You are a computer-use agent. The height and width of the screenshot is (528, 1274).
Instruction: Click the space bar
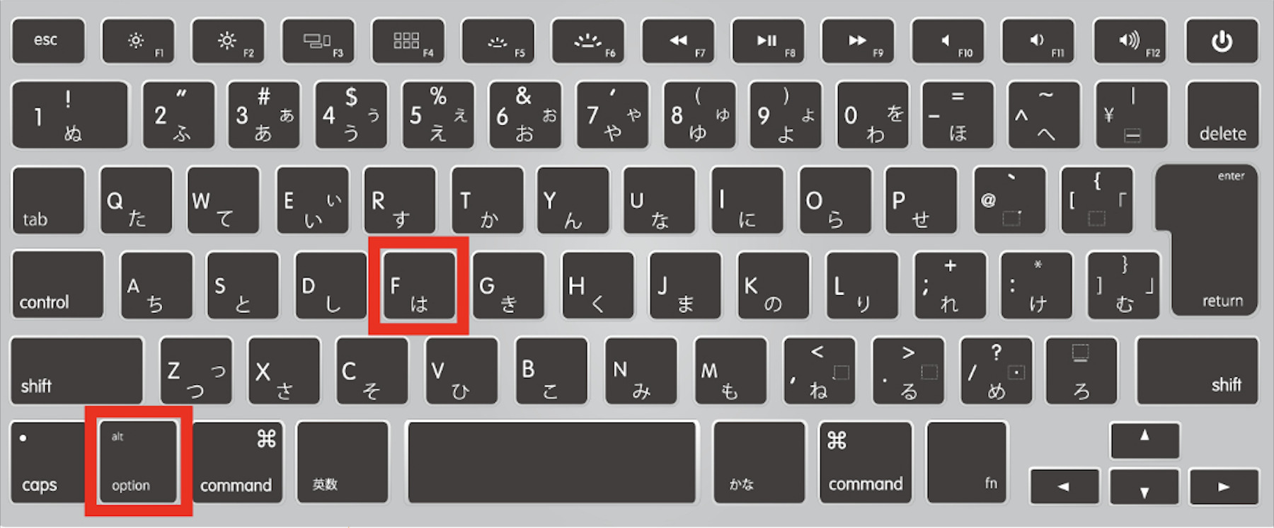tap(551, 461)
